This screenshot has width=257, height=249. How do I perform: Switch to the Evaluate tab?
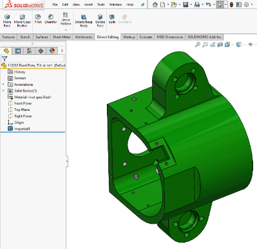146,37
